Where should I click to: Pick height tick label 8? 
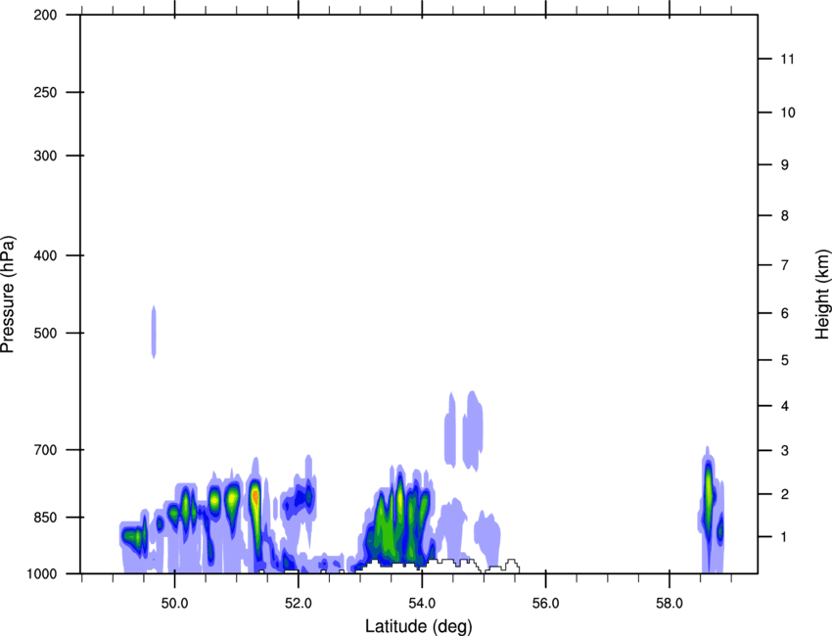point(785,216)
